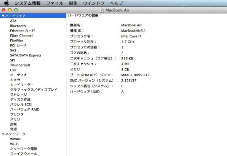
Task: Select Thunderbolt in the sidebar
Action: click(20, 65)
